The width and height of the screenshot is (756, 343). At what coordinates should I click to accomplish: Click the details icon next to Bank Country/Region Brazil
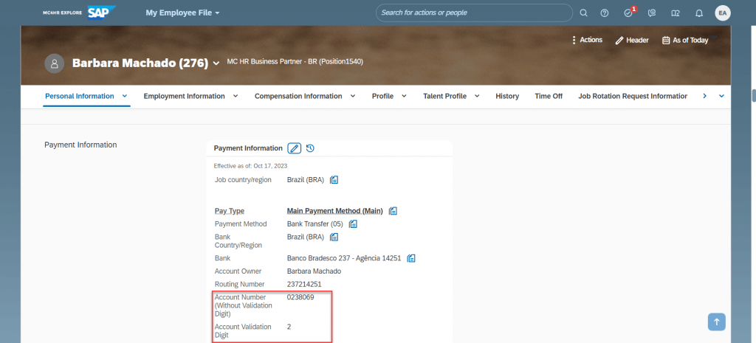click(x=334, y=237)
